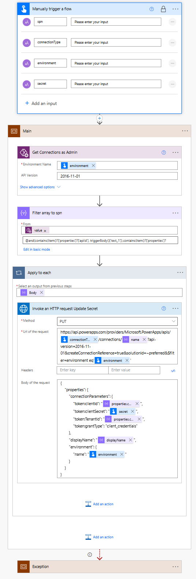
Task: Open the Filter array to spn ellipsis menu
Action: tap(176, 213)
